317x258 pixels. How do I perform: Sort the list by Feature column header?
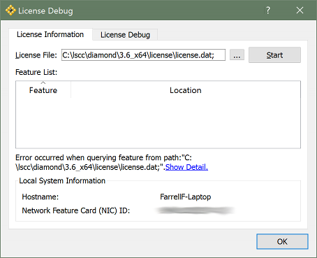pos(43,90)
